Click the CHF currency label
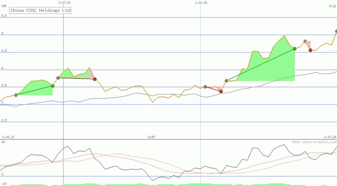Screen dimensions: 337x186 [x=4, y=6]
